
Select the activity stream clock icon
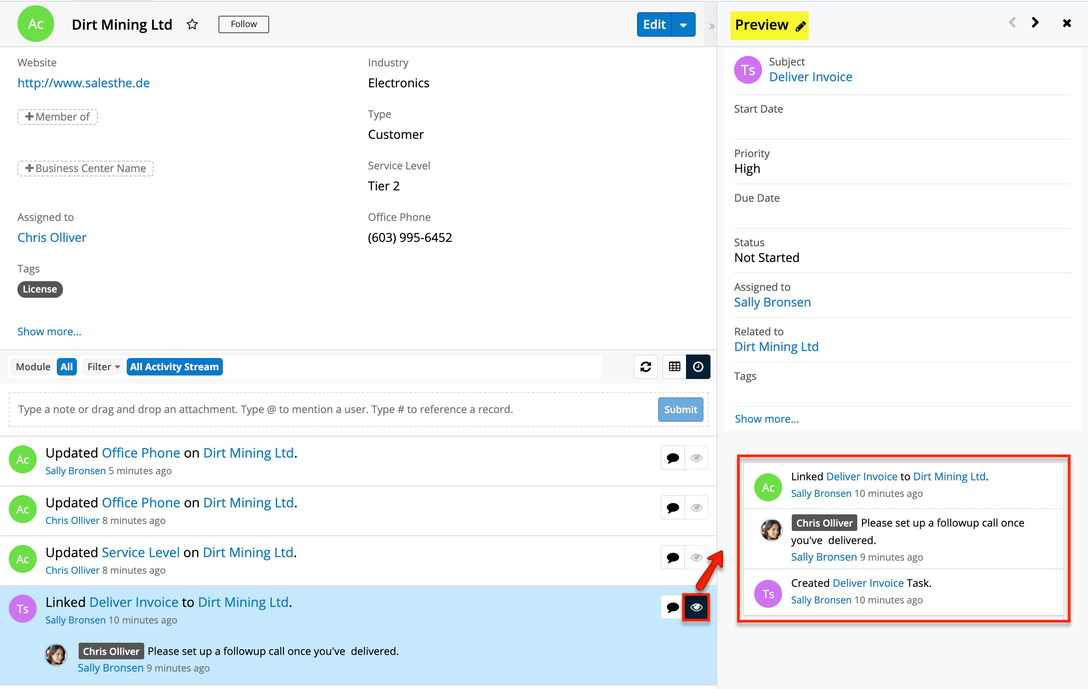[x=698, y=367]
